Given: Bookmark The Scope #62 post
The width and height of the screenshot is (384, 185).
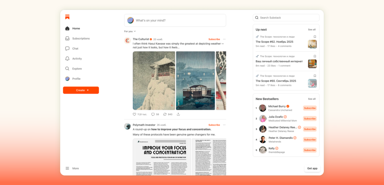Looking at the screenshot, I should pos(315,37).
